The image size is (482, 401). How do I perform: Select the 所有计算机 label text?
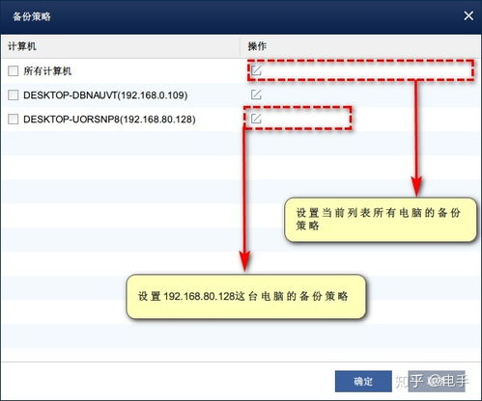(47, 71)
